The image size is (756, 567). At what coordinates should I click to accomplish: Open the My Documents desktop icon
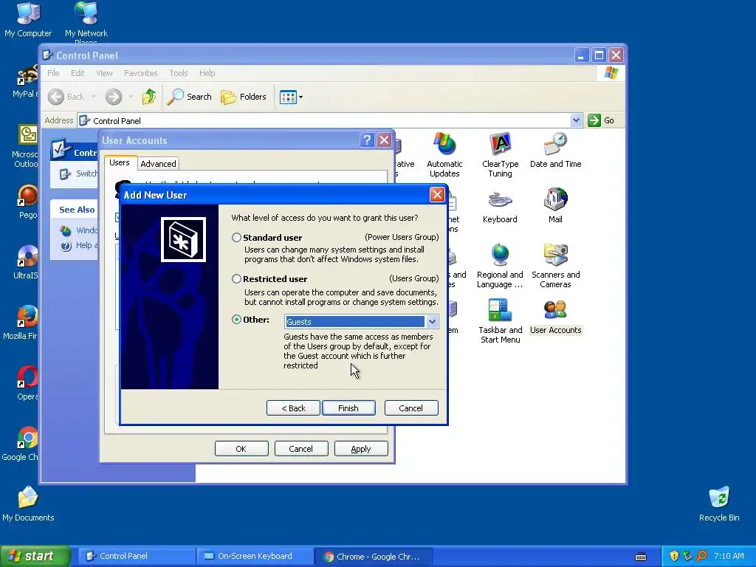coord(28,504)
